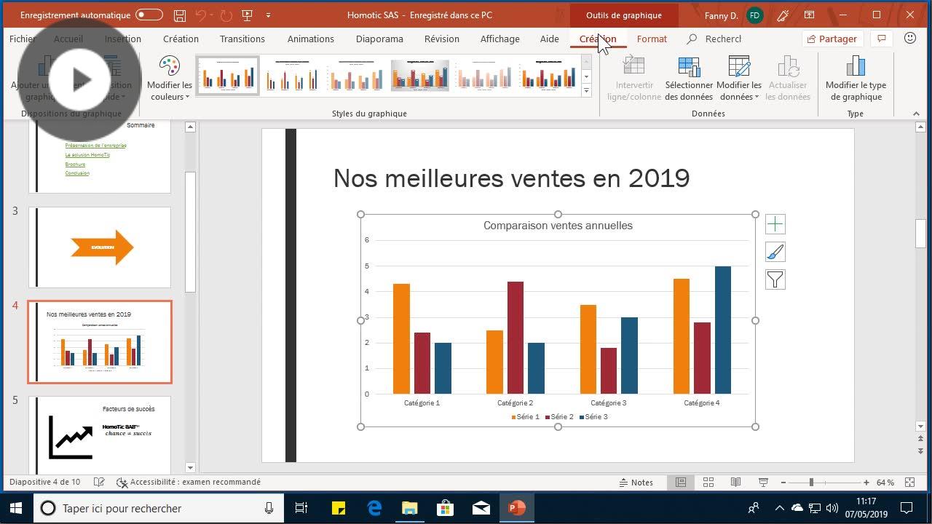Switch to Slide Sorter view icon
The height and width of the screenshot is (524, 932).
[x=708, y=483]
